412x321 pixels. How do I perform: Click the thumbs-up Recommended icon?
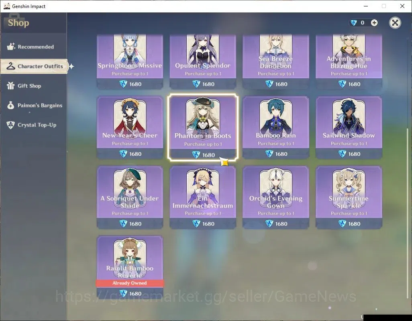(11, 47)
